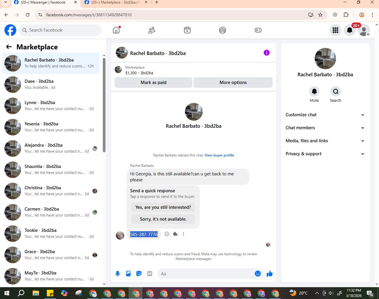Open the Tookie · 3bd2ba conversation

click(x=51, y=234)
